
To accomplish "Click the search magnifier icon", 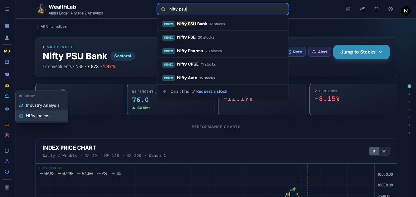I will pos(163,9).
